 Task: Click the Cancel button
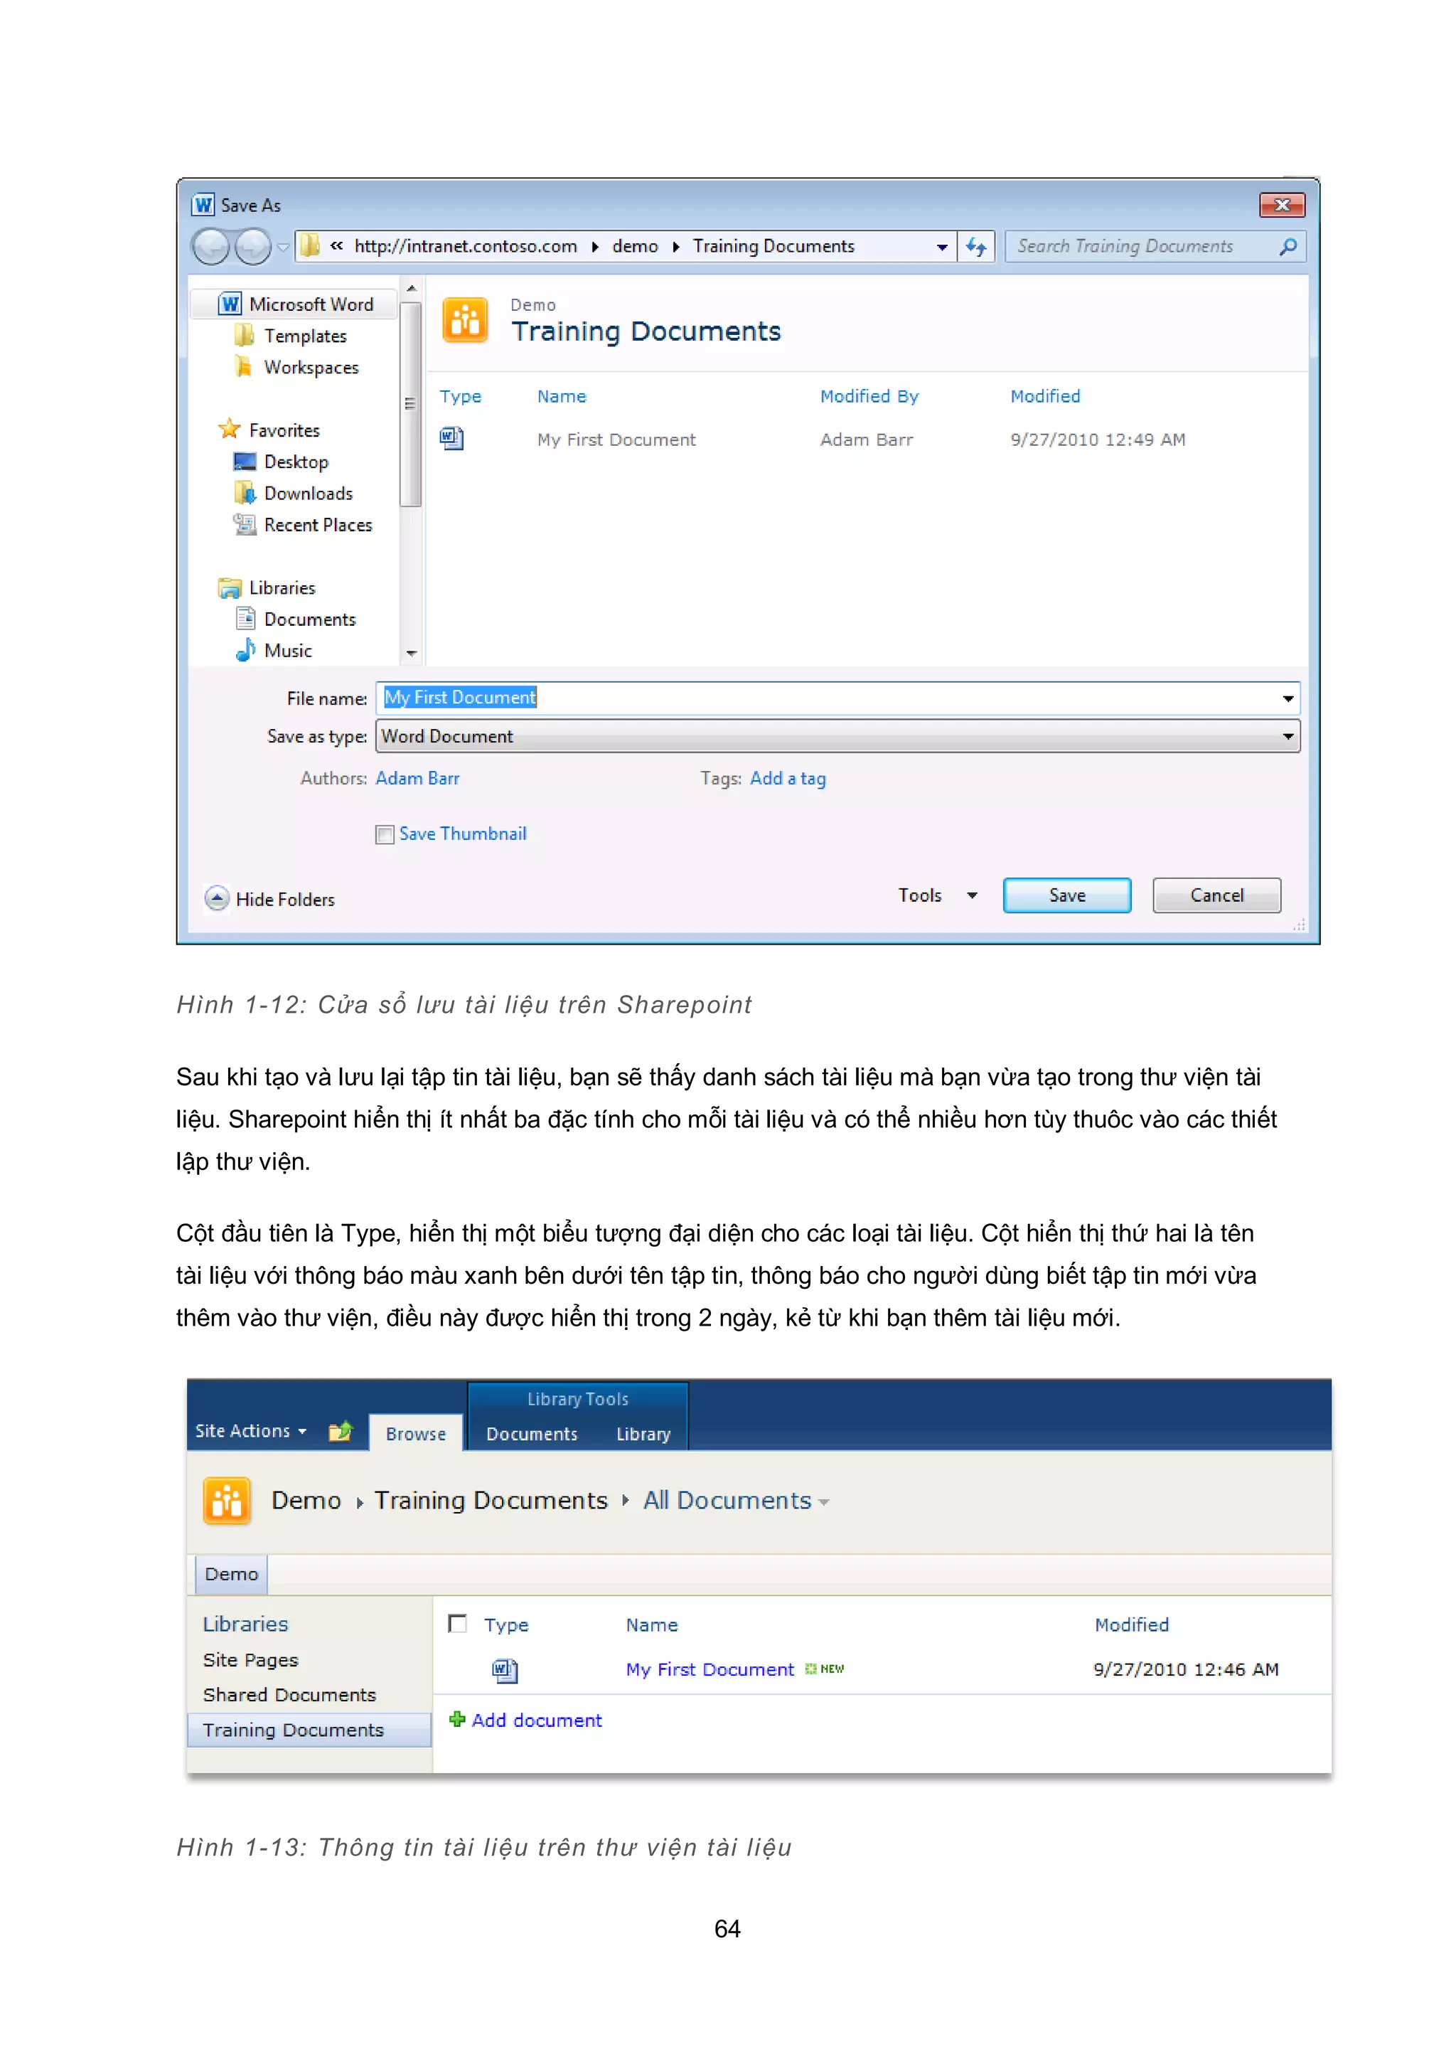[x=1216, y=895]
